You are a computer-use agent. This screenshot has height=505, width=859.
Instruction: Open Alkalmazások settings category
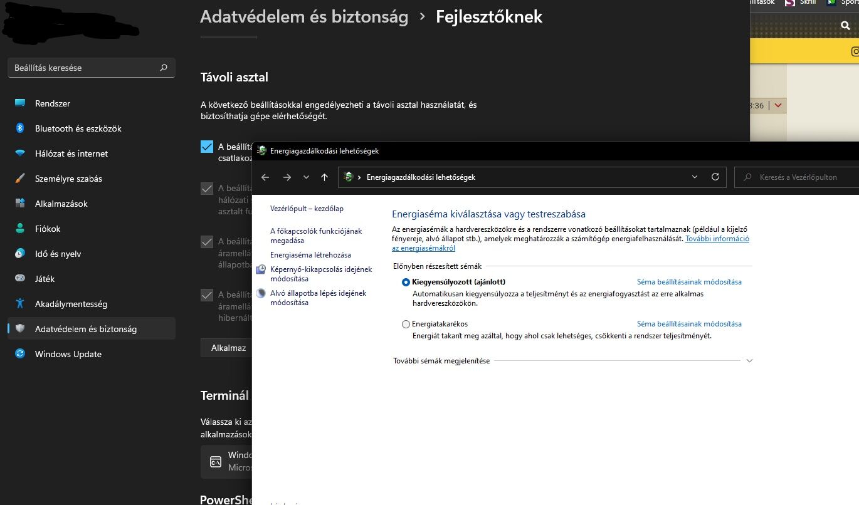tap(61, 204)
